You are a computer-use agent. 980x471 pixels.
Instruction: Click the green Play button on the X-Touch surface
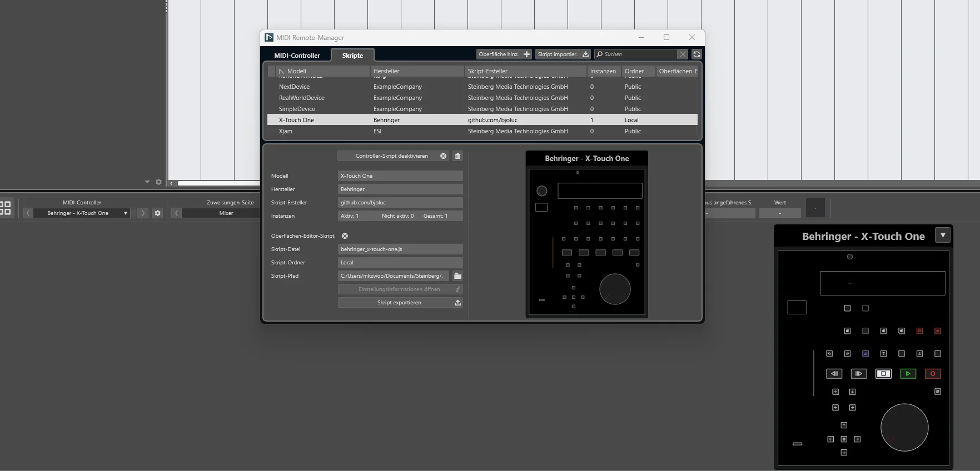[908, 374]
